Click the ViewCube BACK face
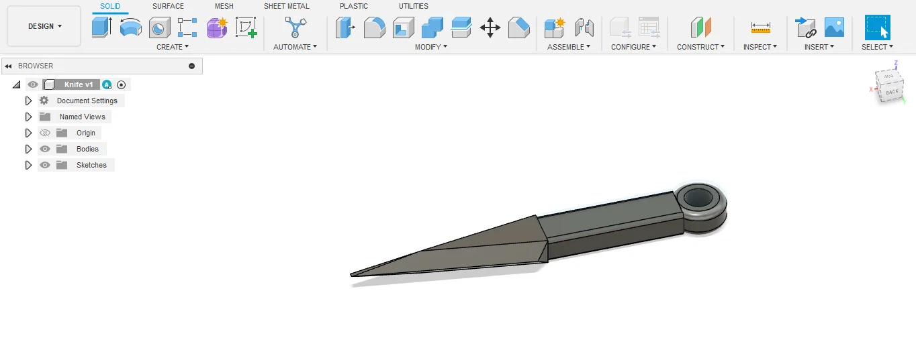The height and width of the screenshot is (356, 916). tap(891, 91)
